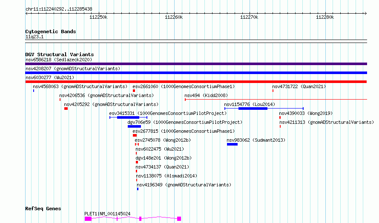Open the esv2745078 (Wong2012b) label

pos(163,140)
